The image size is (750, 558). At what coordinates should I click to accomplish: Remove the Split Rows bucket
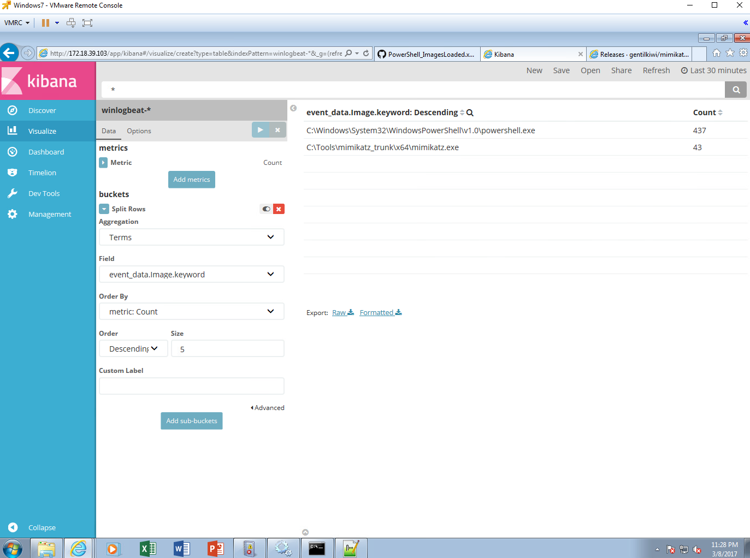click(x=279, y=209)
